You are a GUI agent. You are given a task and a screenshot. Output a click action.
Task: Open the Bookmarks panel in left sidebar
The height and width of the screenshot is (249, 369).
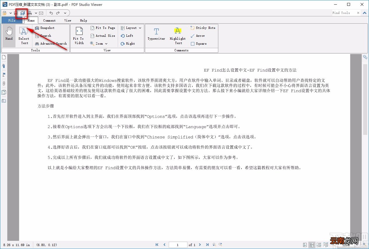coord(4,66)
